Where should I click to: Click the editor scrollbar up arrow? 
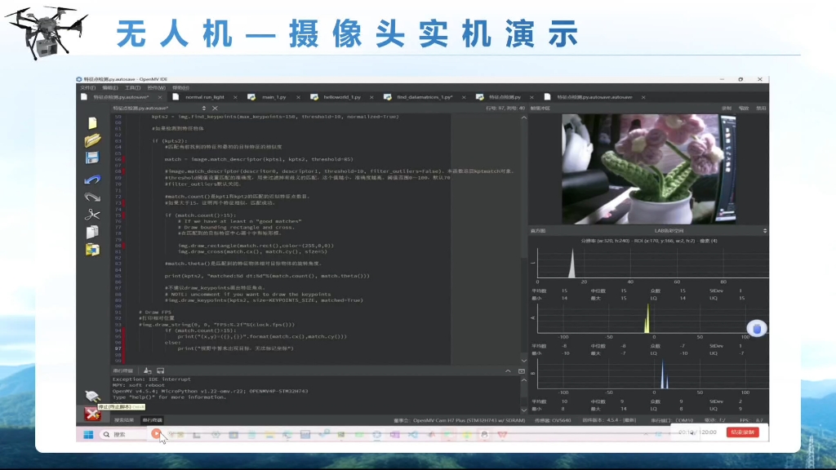pos(523,117)
